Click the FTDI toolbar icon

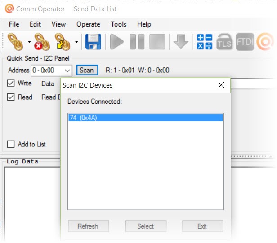tap(245, 42)
